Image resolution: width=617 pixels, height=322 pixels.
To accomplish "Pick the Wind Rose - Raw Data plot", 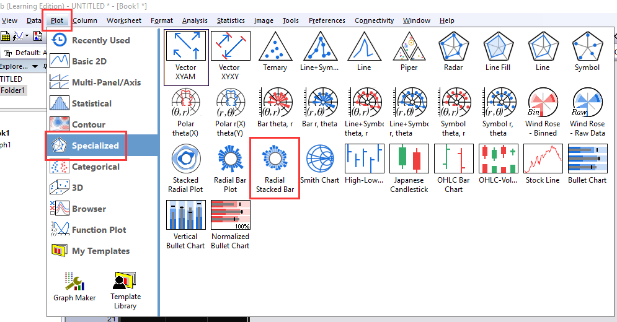I will coord(587,113).
